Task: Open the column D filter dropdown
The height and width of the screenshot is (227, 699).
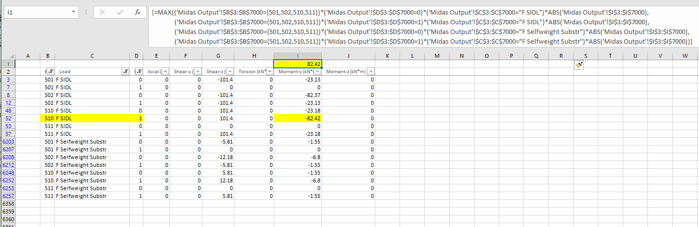Action: (139, 72)
